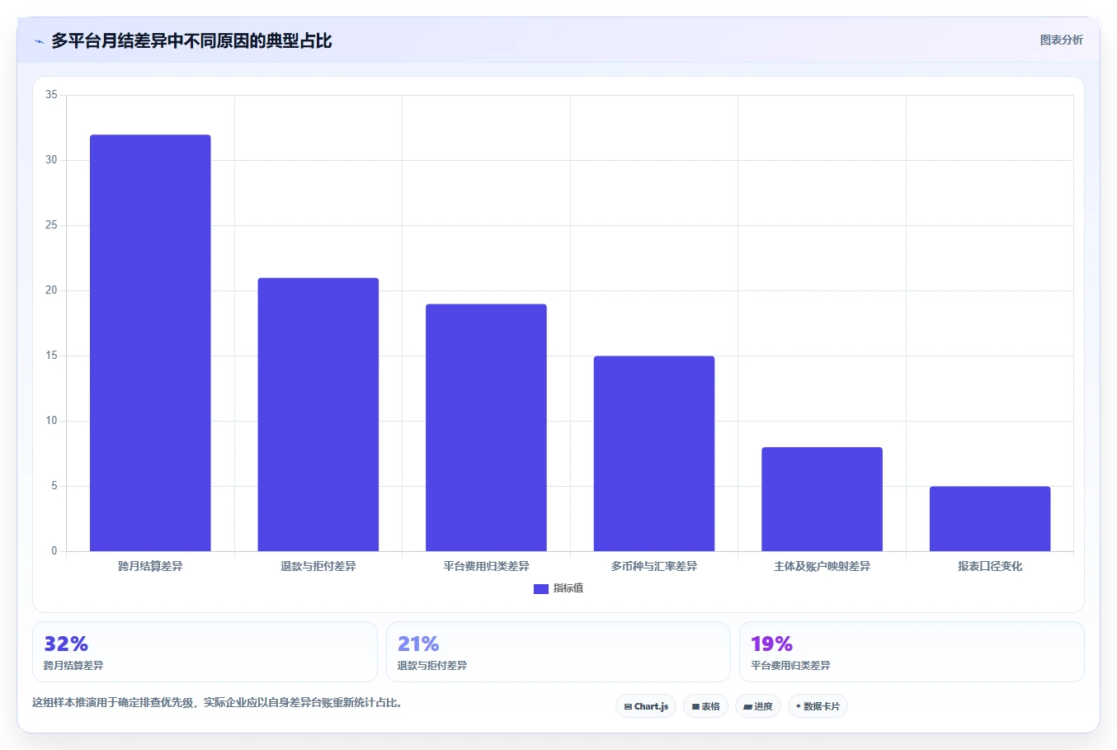
Task: Click the footnote starting with 这组样本推演
Action: click(217, 703)
